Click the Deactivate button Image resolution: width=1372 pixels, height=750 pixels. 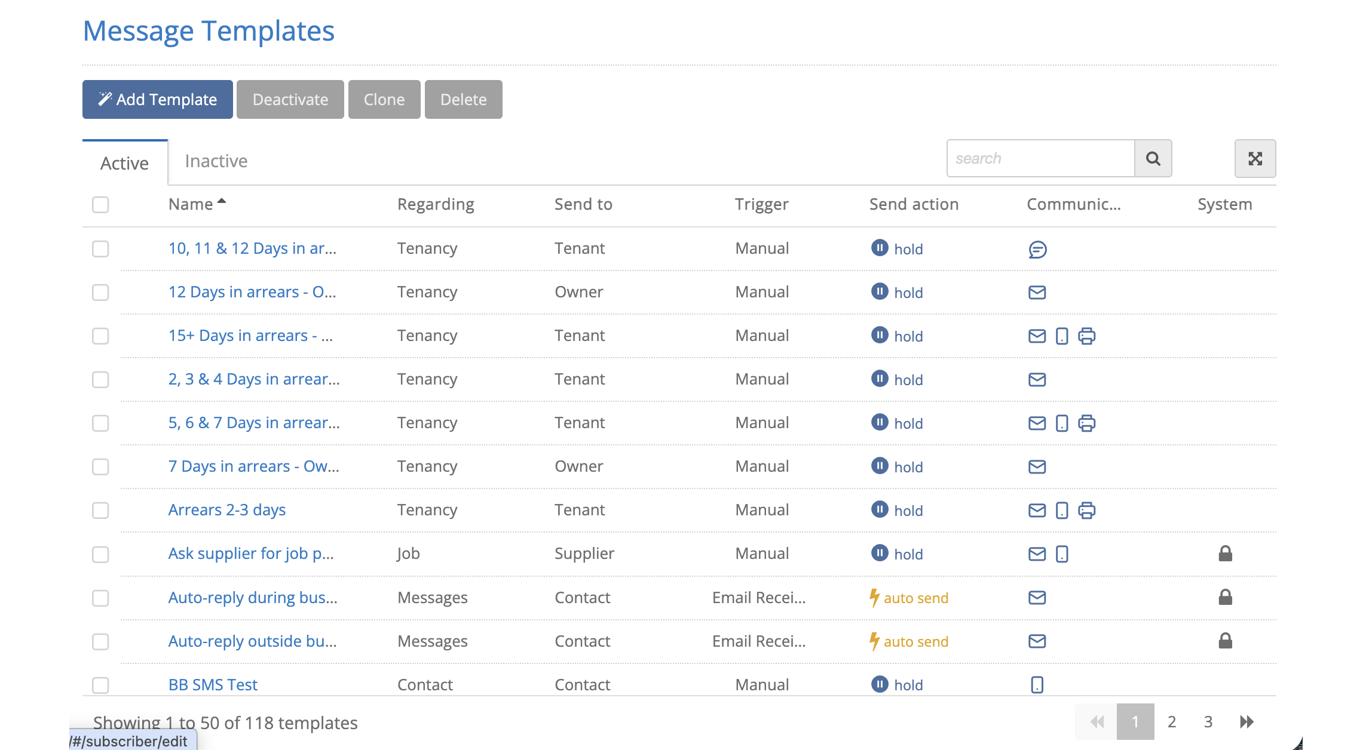click(x=290, y=99)
